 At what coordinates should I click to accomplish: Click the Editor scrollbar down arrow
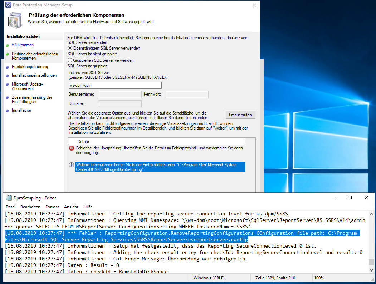pyautogui.click(x=371, y=270)
